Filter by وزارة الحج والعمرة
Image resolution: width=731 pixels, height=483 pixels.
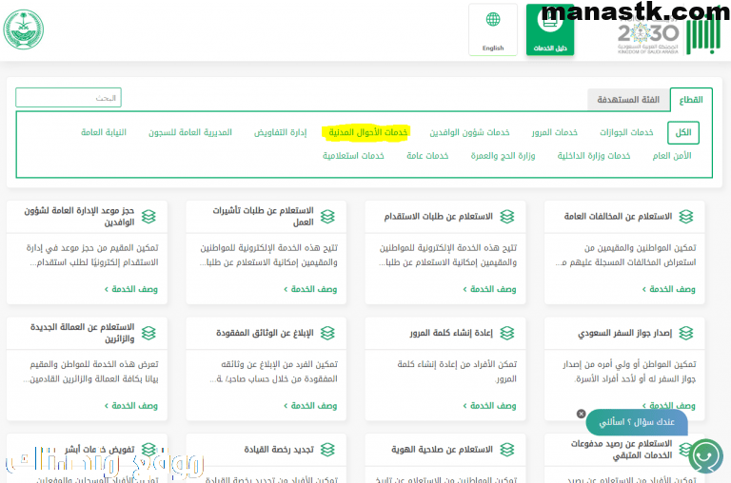[506, 155]
